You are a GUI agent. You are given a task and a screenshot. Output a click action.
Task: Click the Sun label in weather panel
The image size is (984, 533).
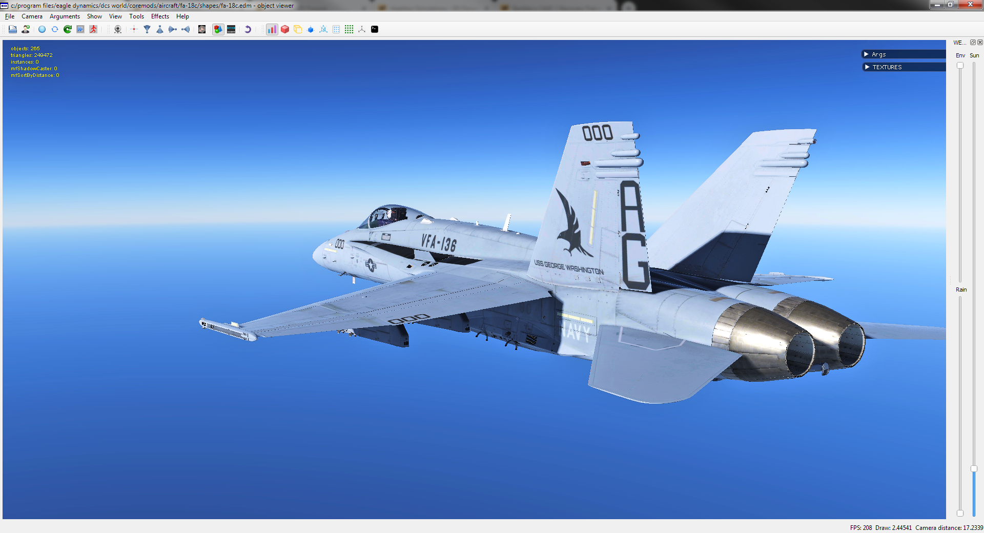[974, 55]
